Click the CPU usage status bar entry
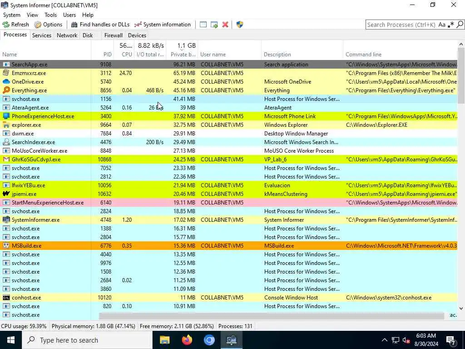465x349 pixels. pos(24,326)
